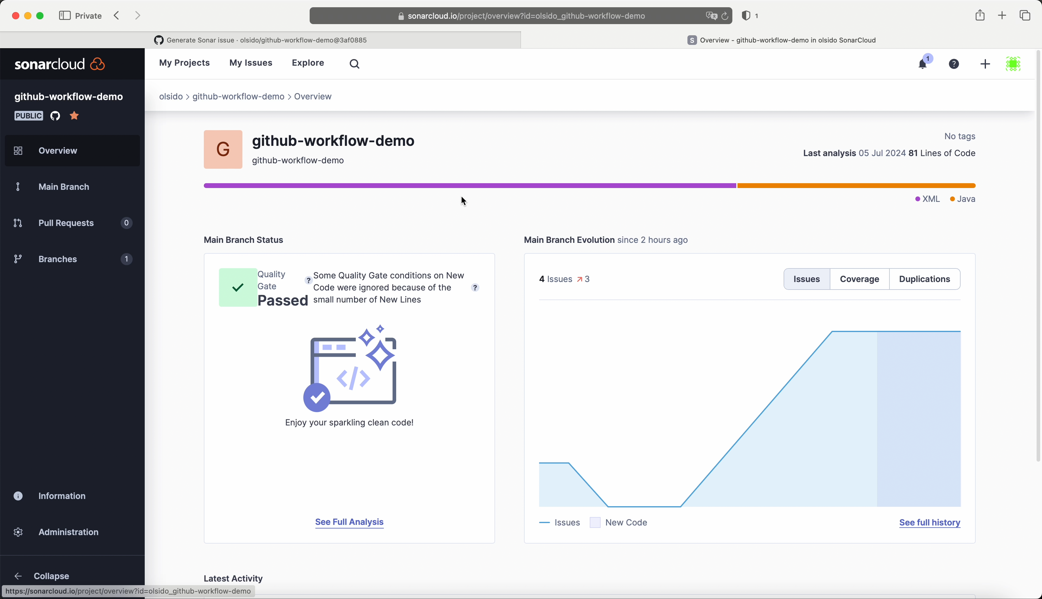Switch chart to Duplications
The height and width of the screenshot is (599, 1042).
pos(924,279)
